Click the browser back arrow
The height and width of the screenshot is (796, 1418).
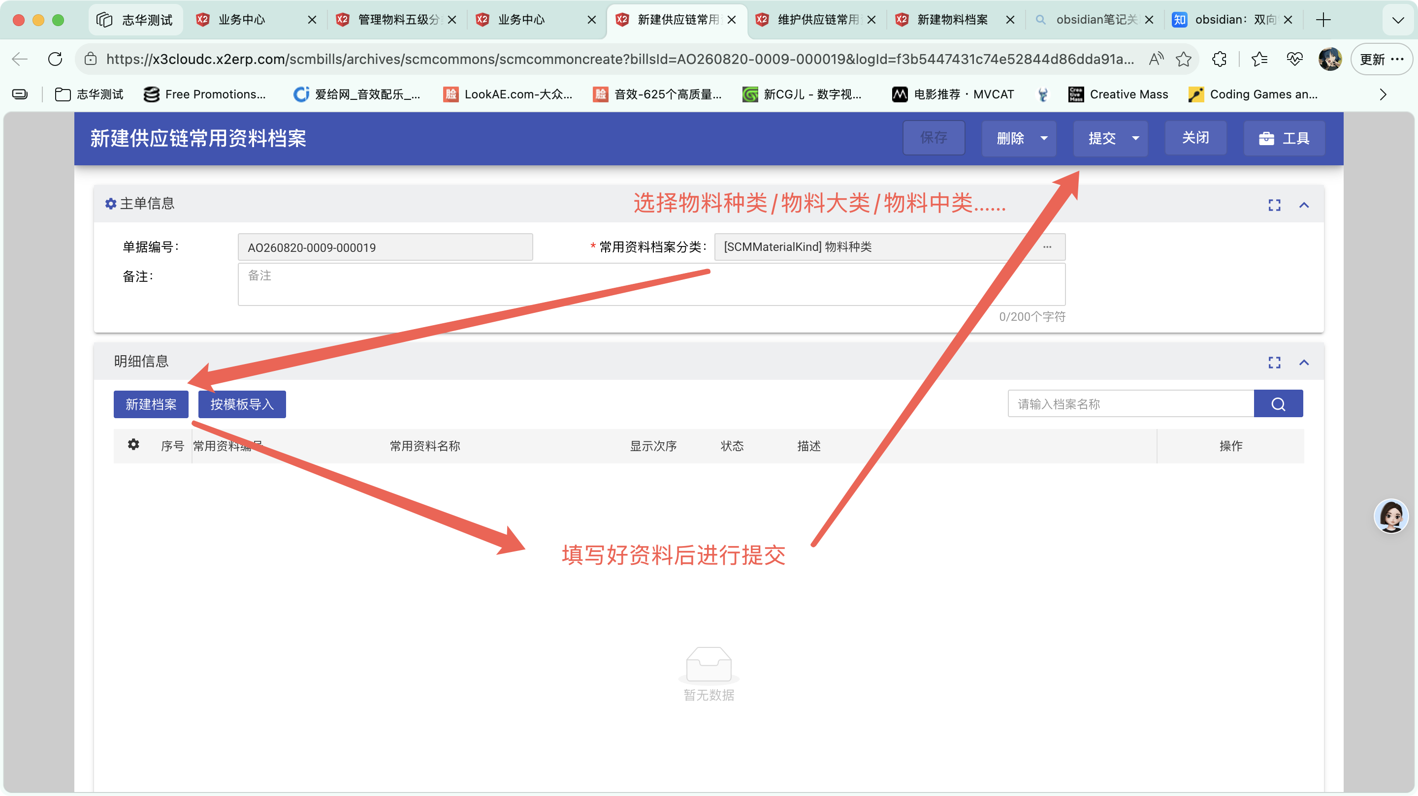[x=20, y=59]
